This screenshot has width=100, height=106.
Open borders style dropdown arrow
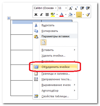pos(83,15)
